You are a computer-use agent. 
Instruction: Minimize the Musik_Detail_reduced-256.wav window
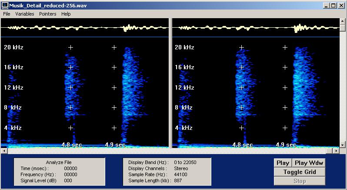(x=326, y=6)
